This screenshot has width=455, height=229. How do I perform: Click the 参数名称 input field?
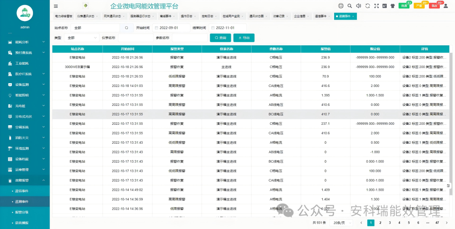coord(190,38)
